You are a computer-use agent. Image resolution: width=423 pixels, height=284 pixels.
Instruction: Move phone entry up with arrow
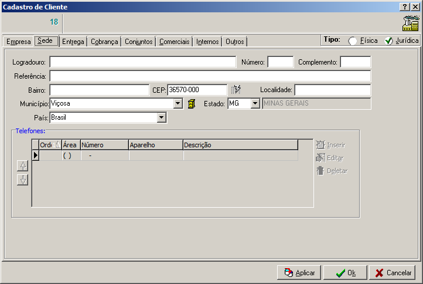pos(23,166)
